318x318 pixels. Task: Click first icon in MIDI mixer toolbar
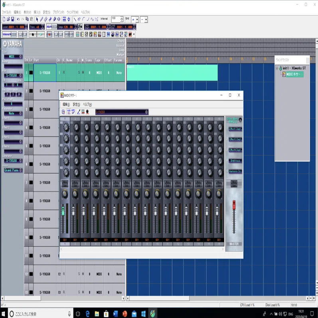coord(63,112)
